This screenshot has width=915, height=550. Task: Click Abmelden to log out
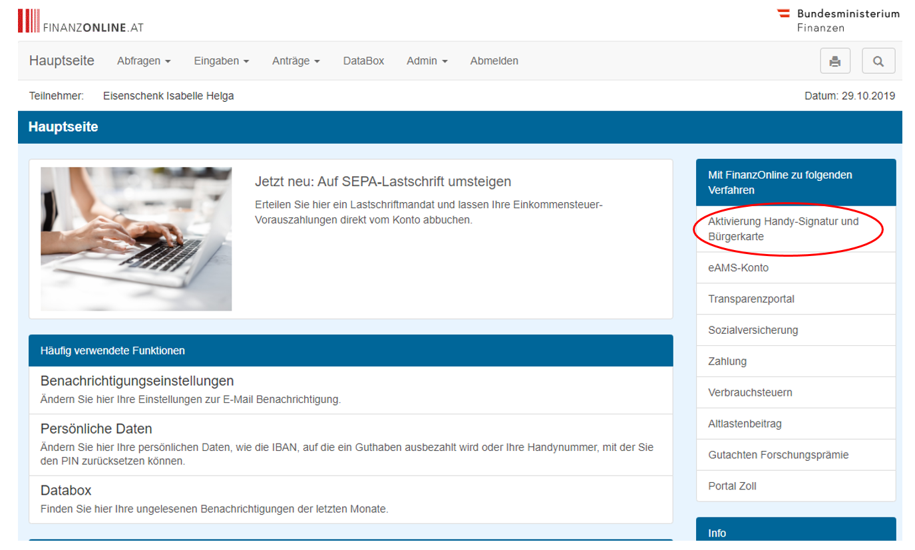click(x=494, y=61)
